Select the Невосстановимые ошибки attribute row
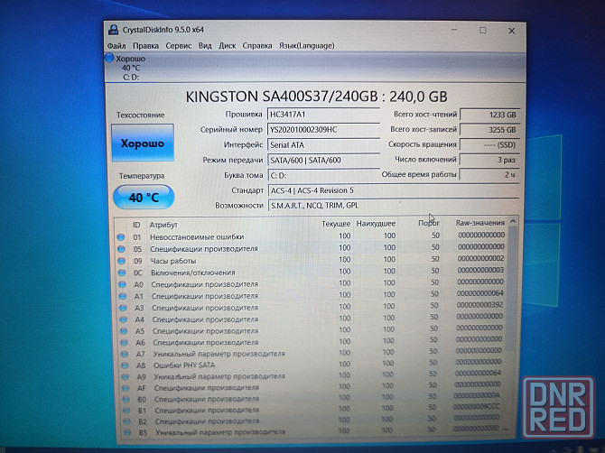This screenshot has height=453, width=605. pos(312,236)
